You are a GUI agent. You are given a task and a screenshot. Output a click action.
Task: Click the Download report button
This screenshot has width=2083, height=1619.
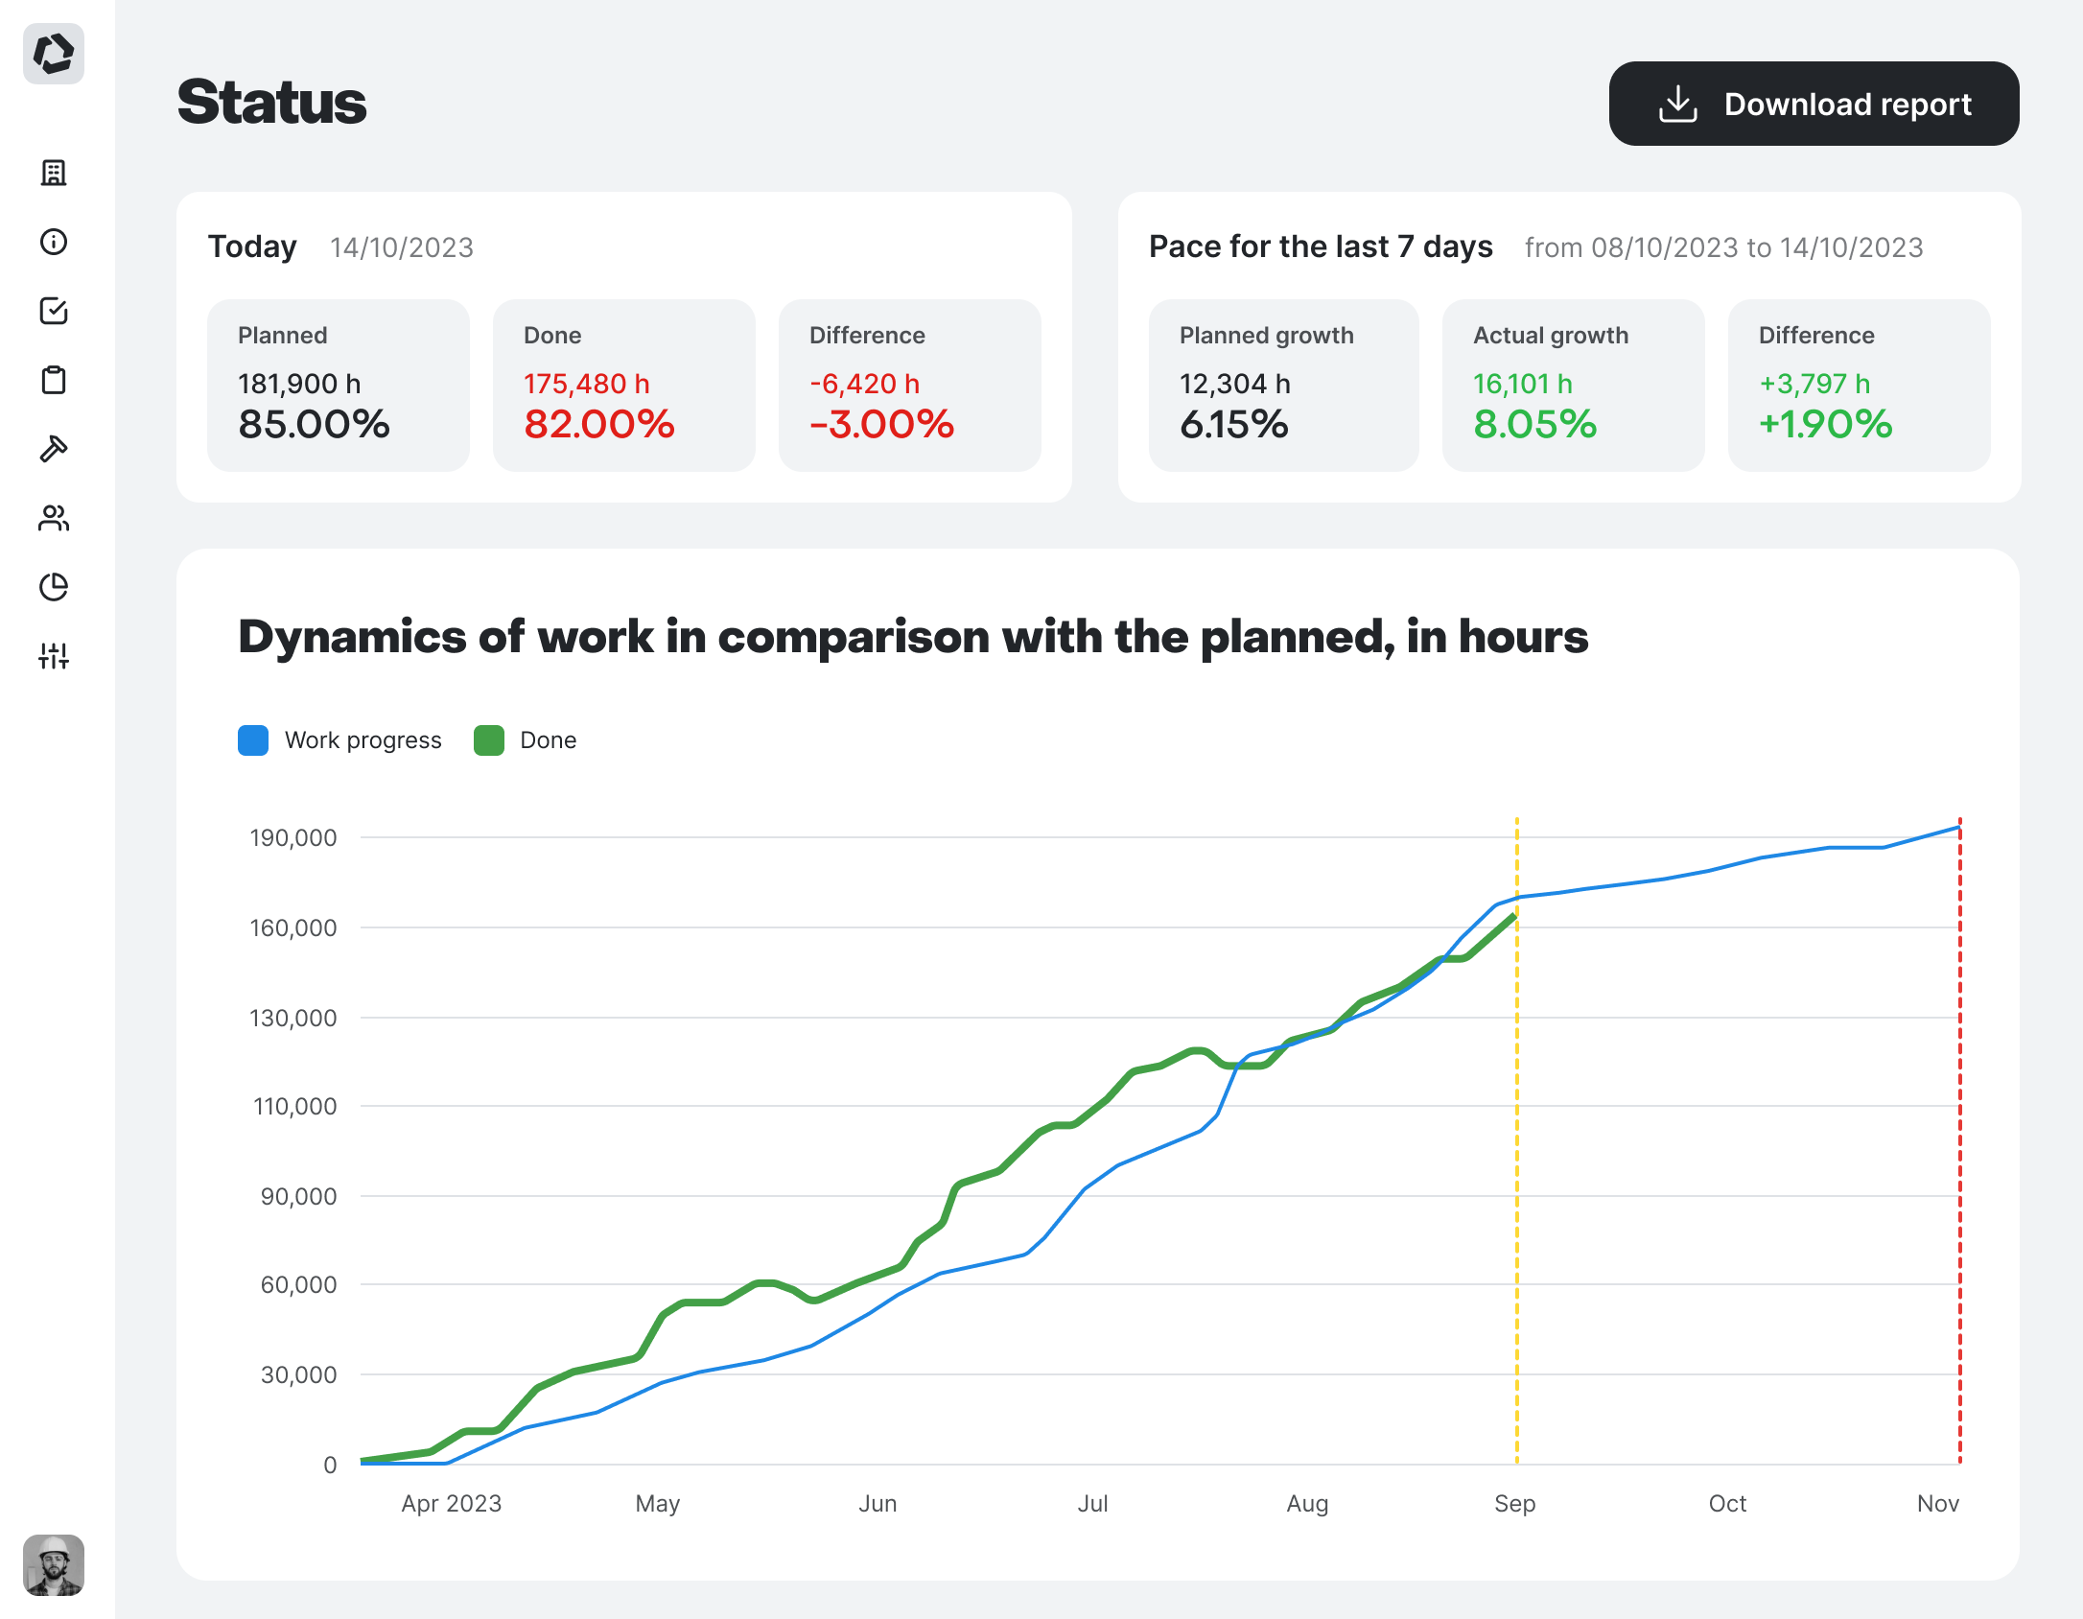(1813, 104)
